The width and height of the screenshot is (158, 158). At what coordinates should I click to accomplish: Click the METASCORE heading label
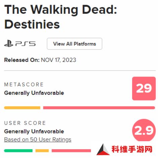[x=24, y=85]
